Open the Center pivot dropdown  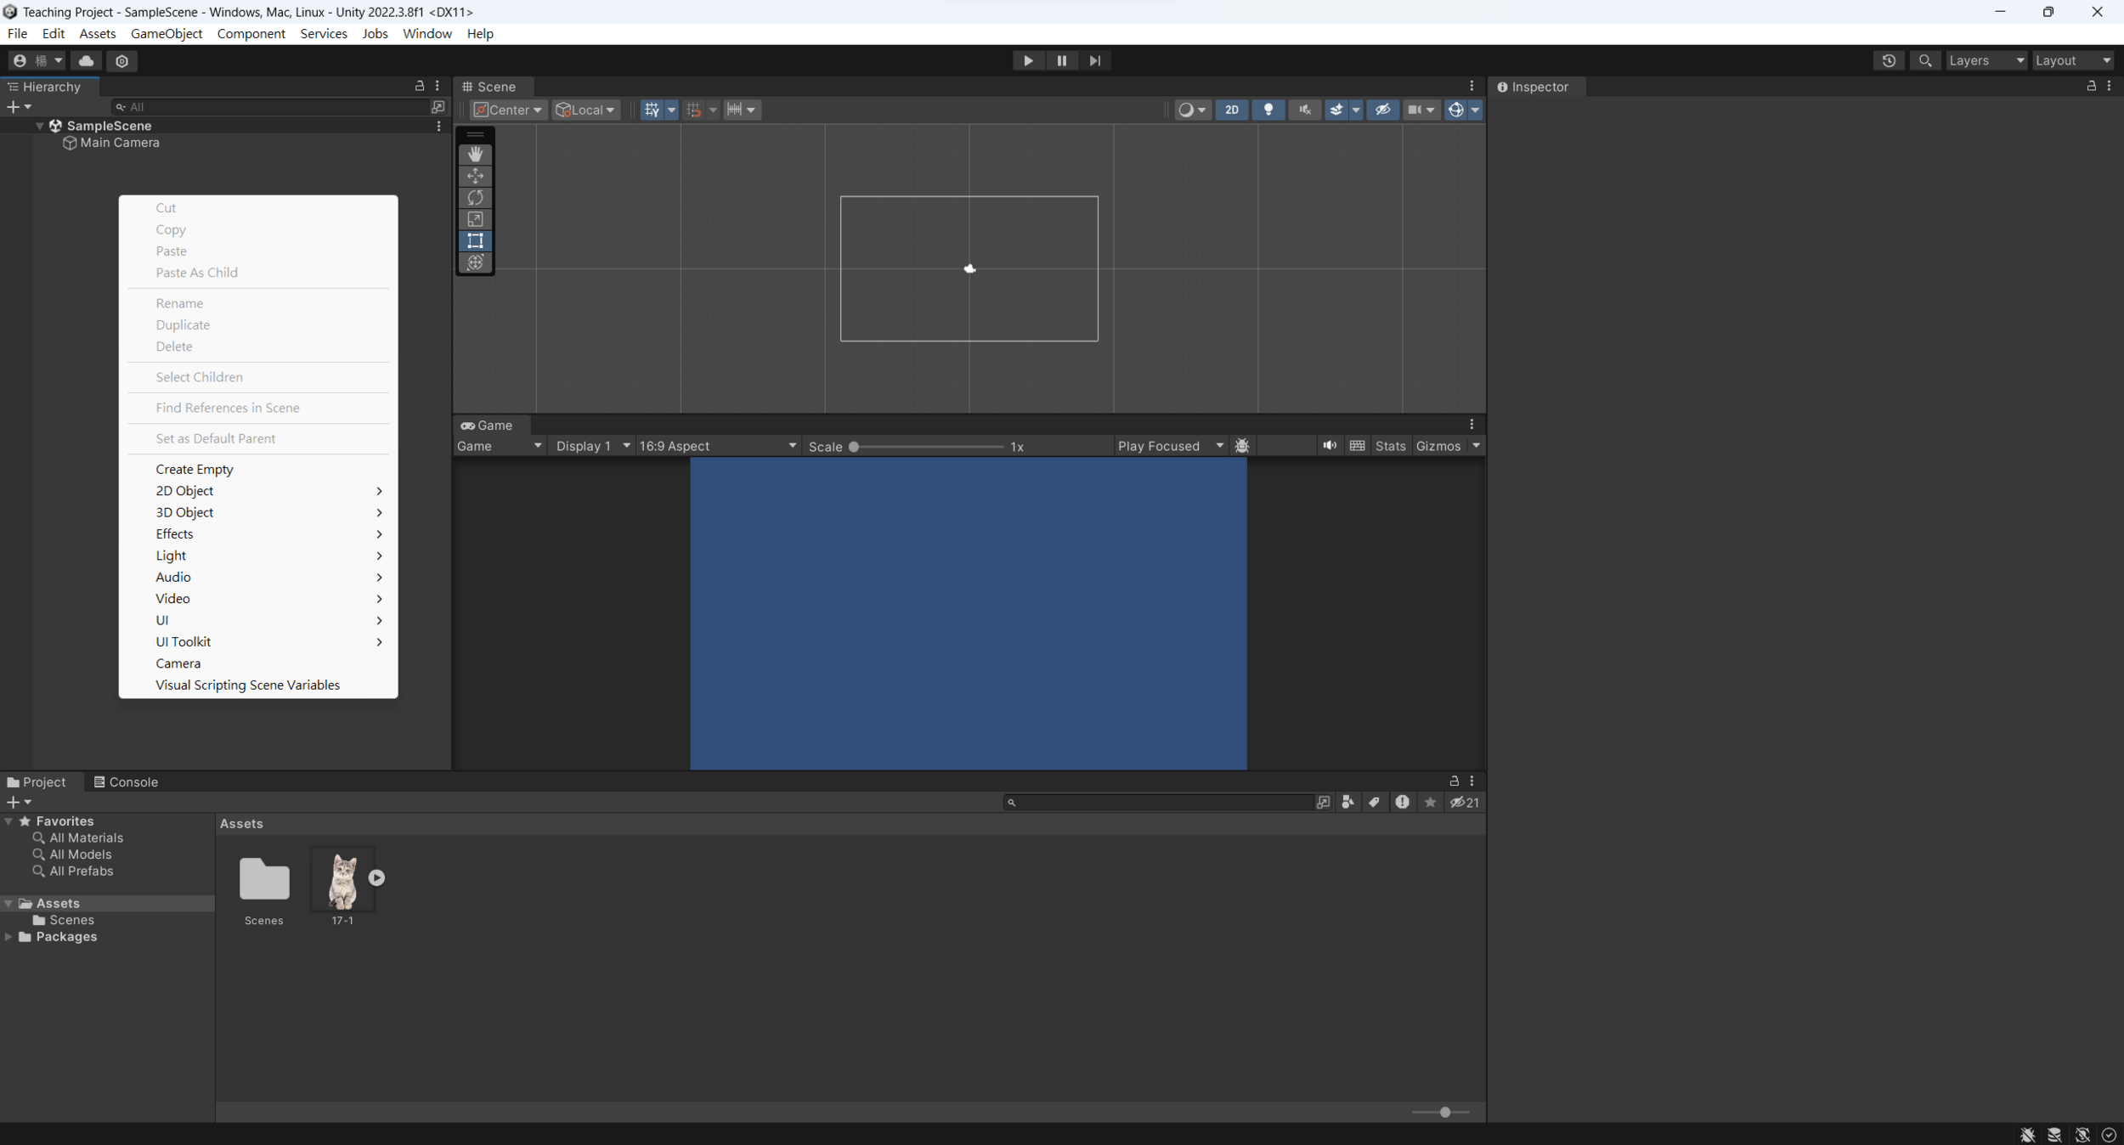[508, 110]
